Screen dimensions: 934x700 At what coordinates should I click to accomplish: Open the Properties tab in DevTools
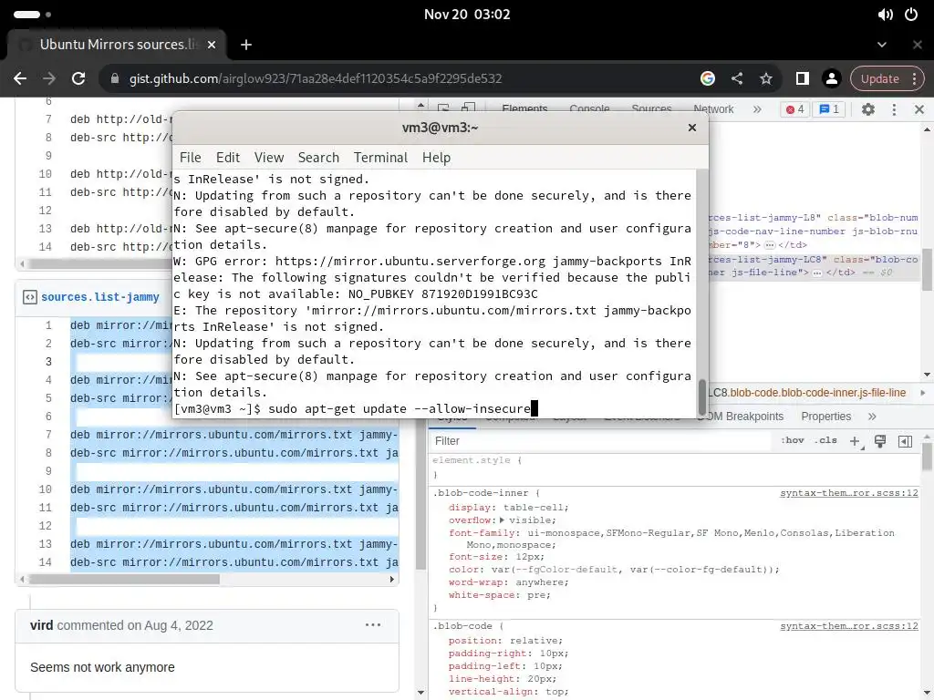click(x=825, y=417)
